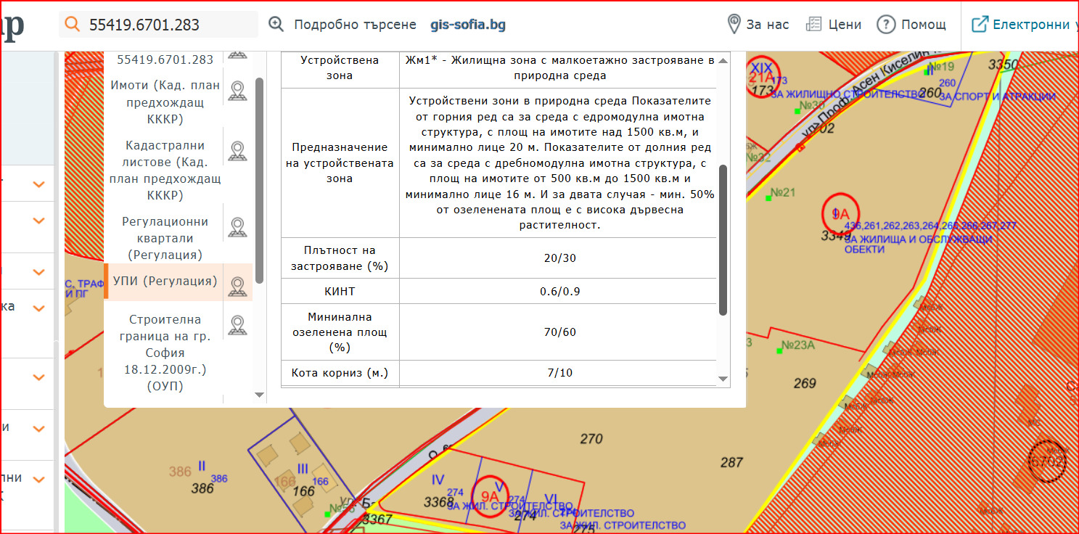Click the Подробно търсене text link

[355, 25]
